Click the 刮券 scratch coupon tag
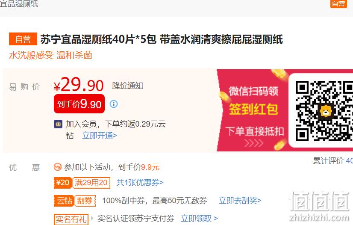This screenshot has height=225, width=353. coord(85,201)
